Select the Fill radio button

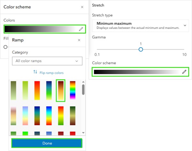pyautogui.click(x=5, y=47)
